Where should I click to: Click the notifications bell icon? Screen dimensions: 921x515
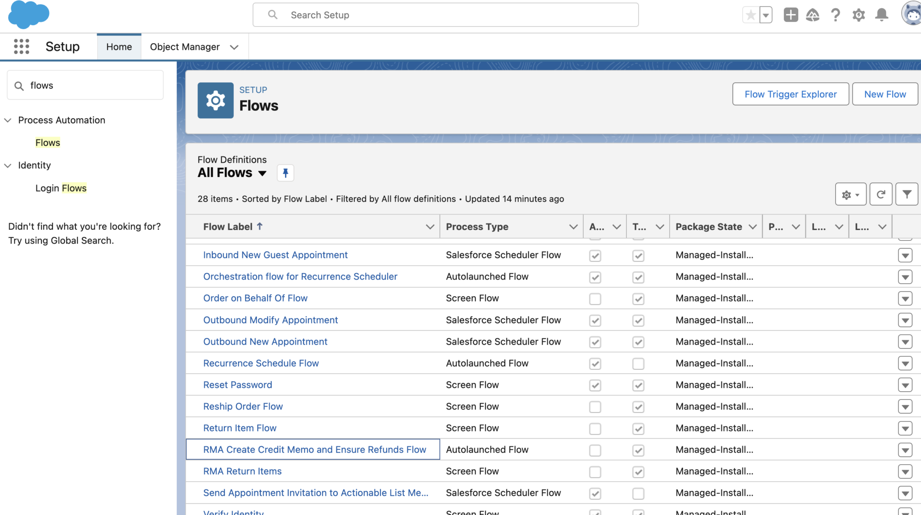click(x=881, y=14)
